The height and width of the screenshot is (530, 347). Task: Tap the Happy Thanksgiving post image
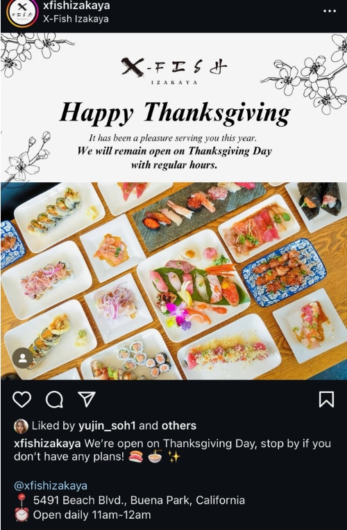tap(173, 206)
